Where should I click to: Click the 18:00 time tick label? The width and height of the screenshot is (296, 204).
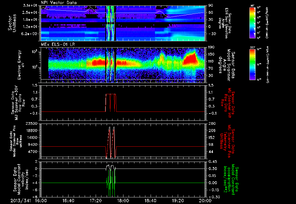pos(123,201)
